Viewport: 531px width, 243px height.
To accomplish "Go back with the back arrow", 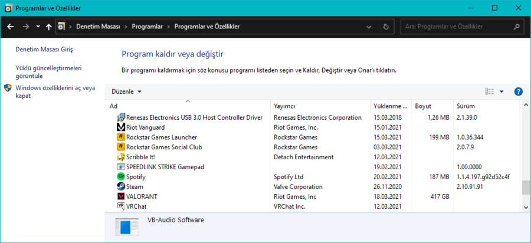I will 11,27.
